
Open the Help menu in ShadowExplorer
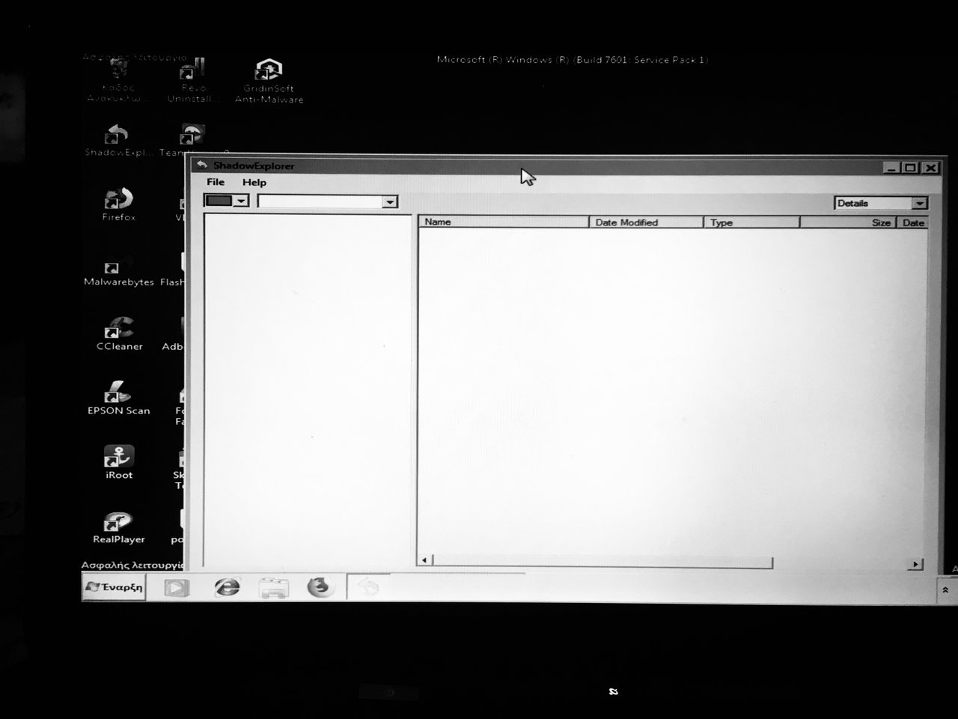pos(254,182)
